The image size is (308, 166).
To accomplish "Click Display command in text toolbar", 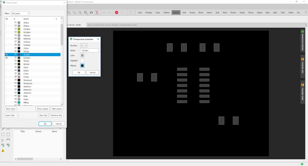I will (176, 13).
